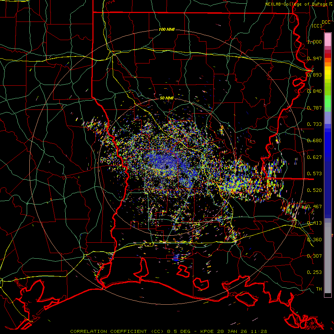Select the 0.467 scale value
The height and width of the screenshot is (334, 334).
pyautogui.click(x=314, y=207)
